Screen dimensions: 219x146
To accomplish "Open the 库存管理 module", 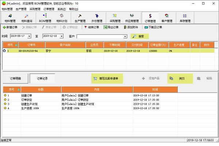I will pos(186,18).
